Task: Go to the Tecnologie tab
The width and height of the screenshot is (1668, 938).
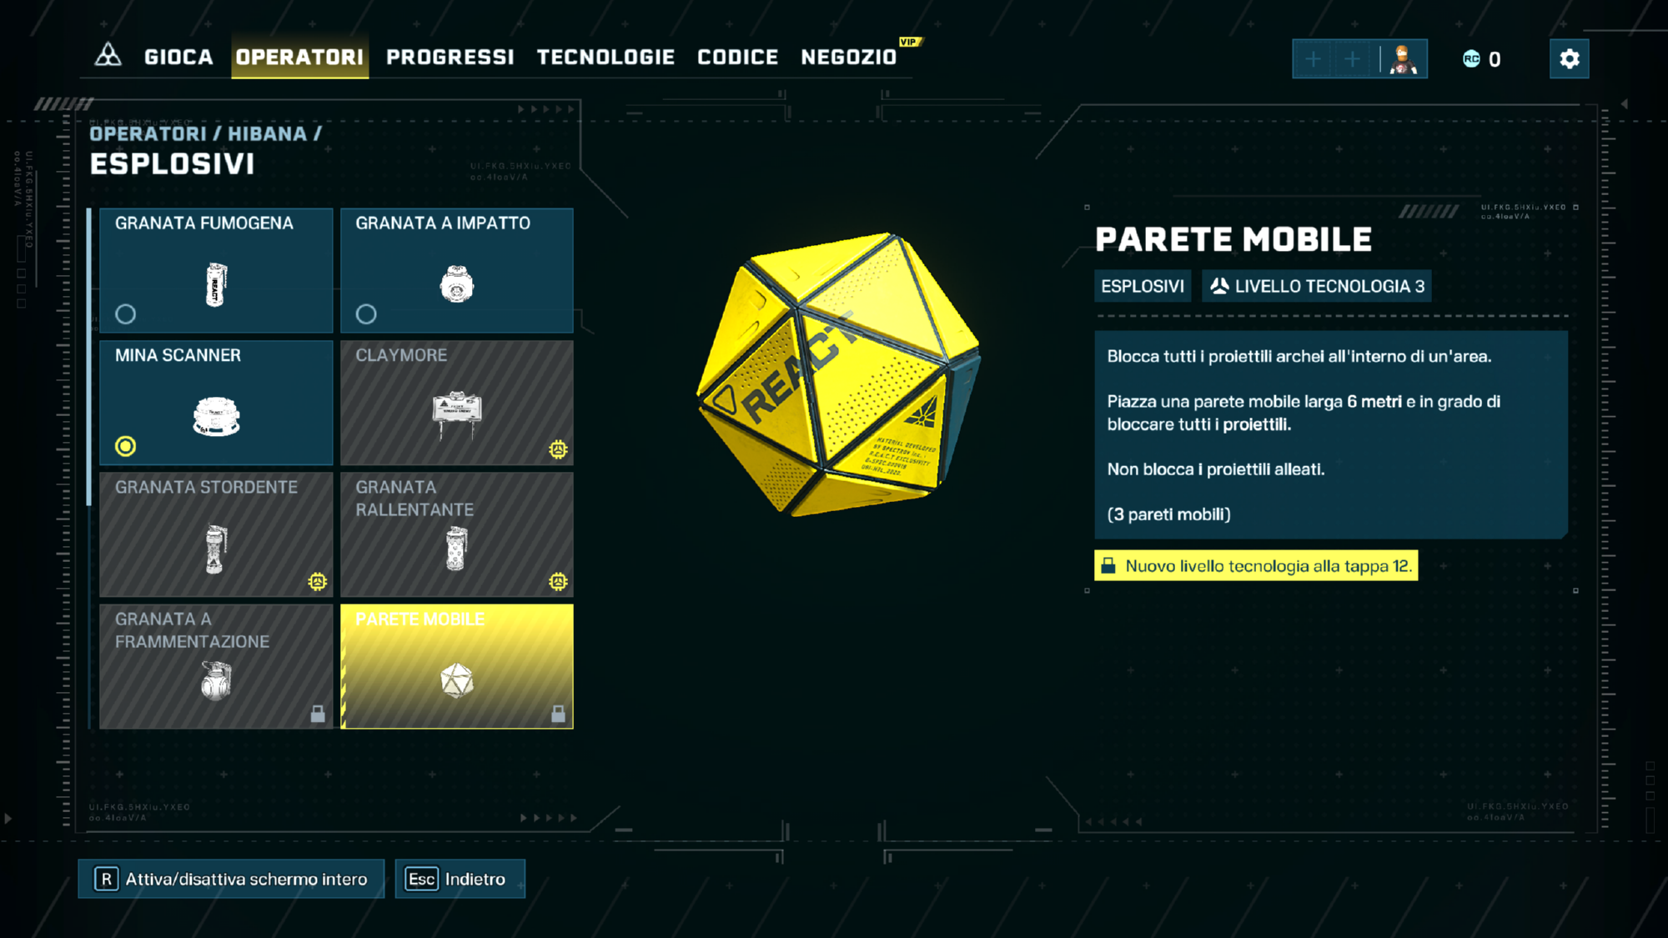Action: click(x=605, y=57)
